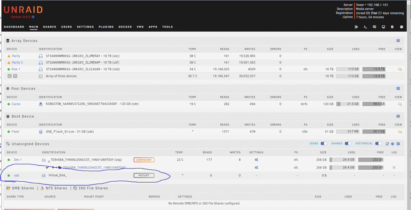
Task: Open settings gears for TOSHIBA partition row
Action: [256, 168]
